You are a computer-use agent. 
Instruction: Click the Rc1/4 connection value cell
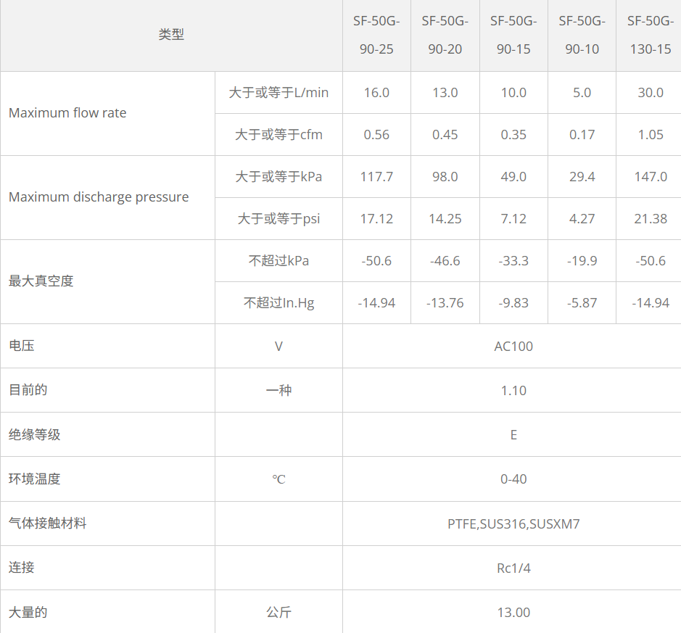pyautogui.click(x=513, y=568)
